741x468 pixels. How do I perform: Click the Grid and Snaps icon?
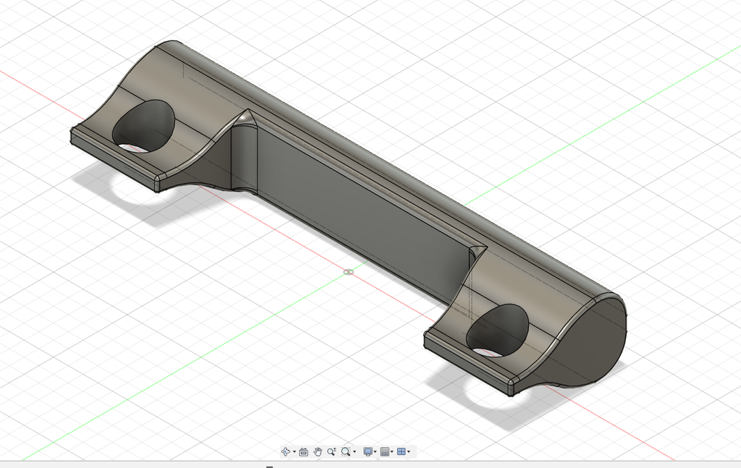click(x=384, y=451)
